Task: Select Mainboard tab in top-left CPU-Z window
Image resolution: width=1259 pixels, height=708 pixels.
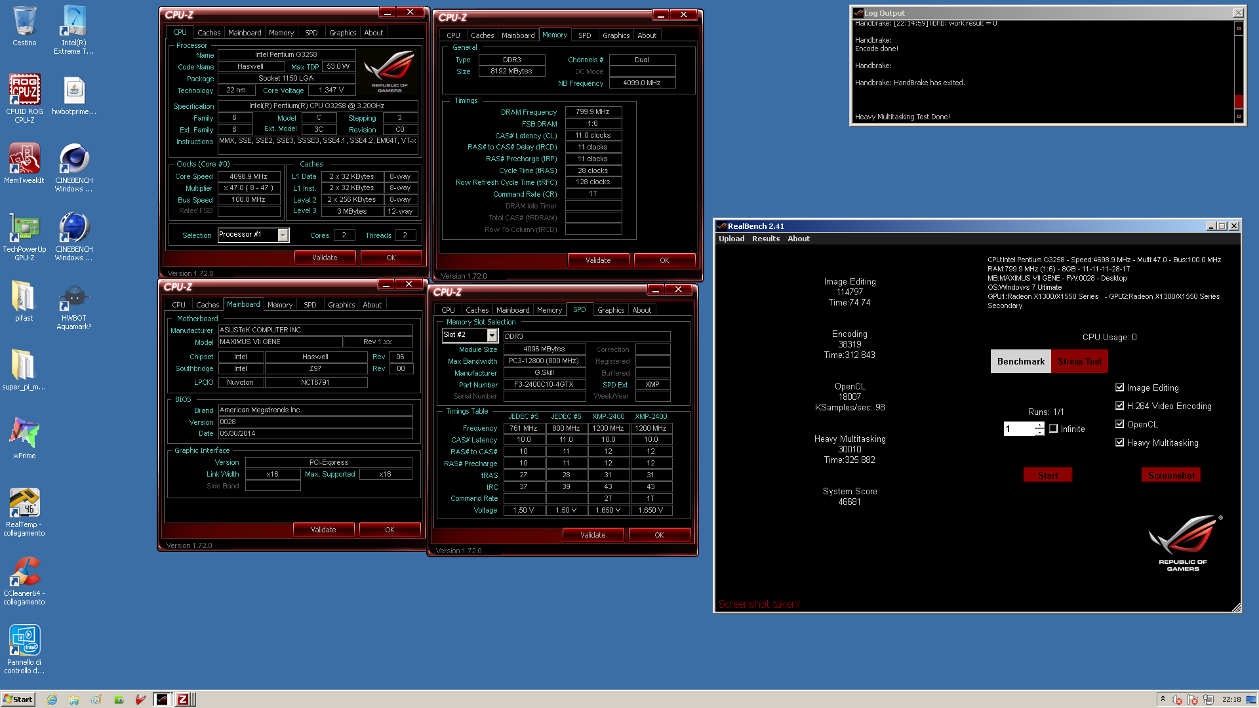Action: tap(245, 33)
